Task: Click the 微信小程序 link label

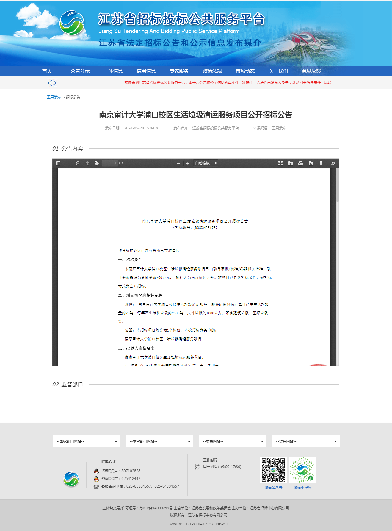Action: click(x=302, y=487)
